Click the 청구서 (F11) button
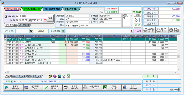184x95 pixels. [x=162, y=30]
